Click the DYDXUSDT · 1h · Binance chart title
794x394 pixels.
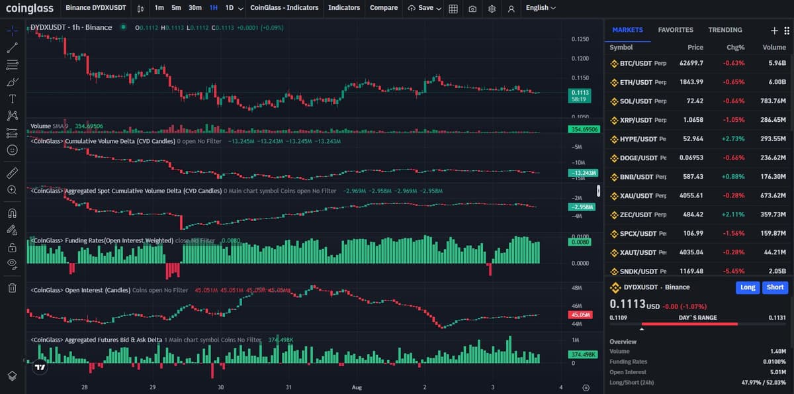pyautogui.click(x=71, y=27)
